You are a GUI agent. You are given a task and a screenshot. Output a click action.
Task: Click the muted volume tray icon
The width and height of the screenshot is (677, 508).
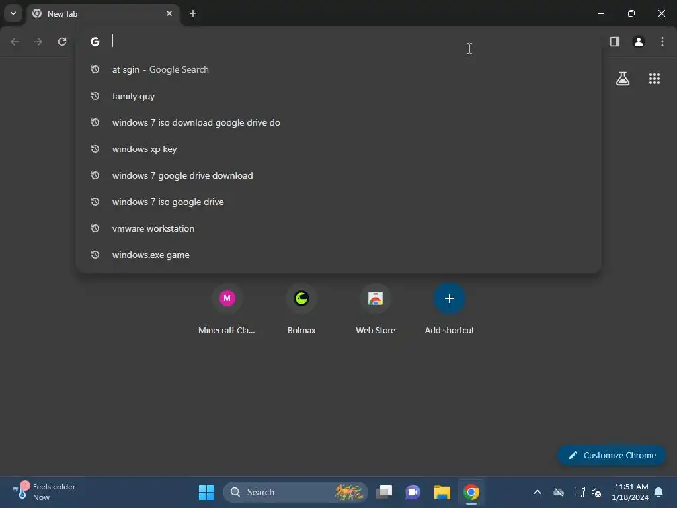pos(597,492)
